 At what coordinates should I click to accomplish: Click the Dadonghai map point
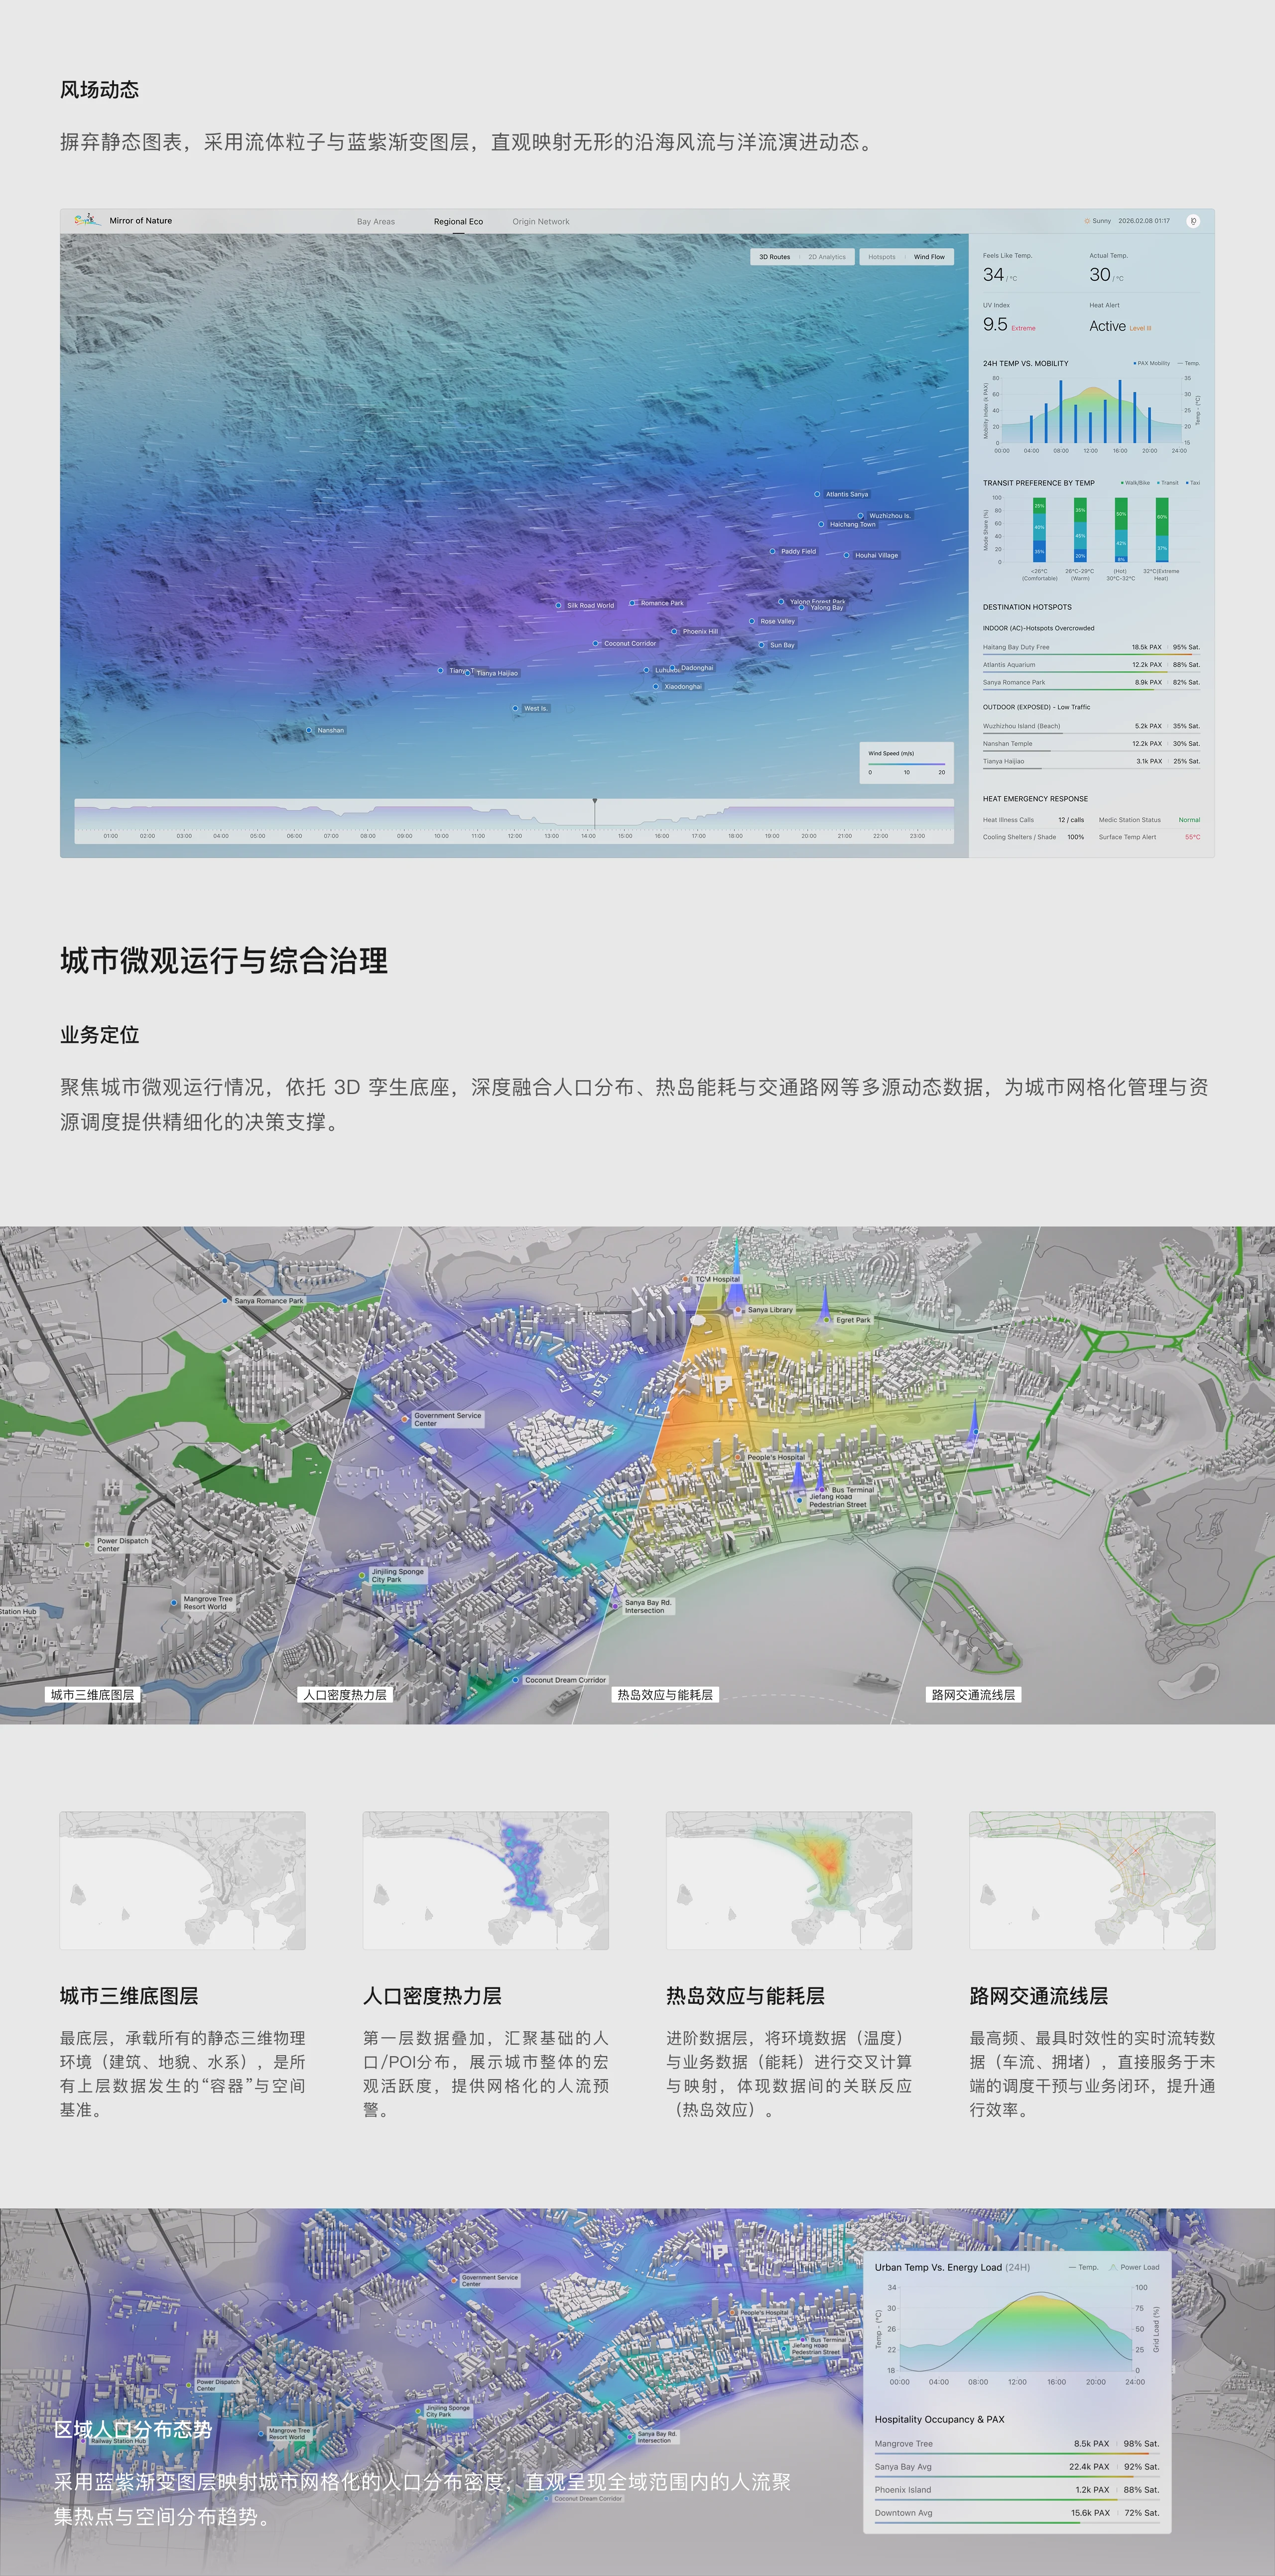click(x=674, y=668)
